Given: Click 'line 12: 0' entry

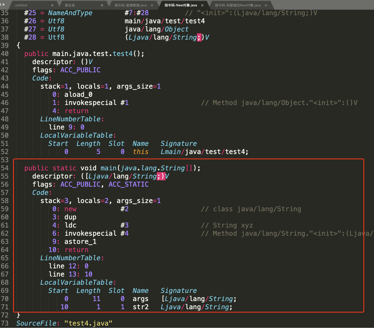Looking at the screenshot, I should [68, 266].
